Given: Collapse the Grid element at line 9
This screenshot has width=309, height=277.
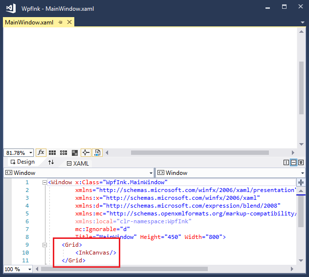Looking at the screenshot, I should (x=44, y=245).
